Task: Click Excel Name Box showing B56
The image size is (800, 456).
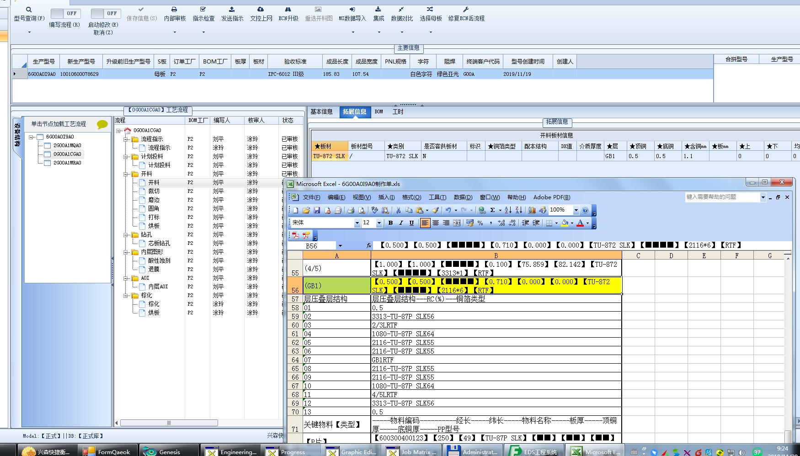Action: tap(312, 246)
